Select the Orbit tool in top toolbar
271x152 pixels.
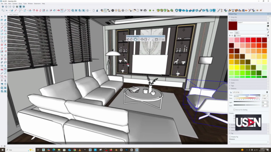58,11
